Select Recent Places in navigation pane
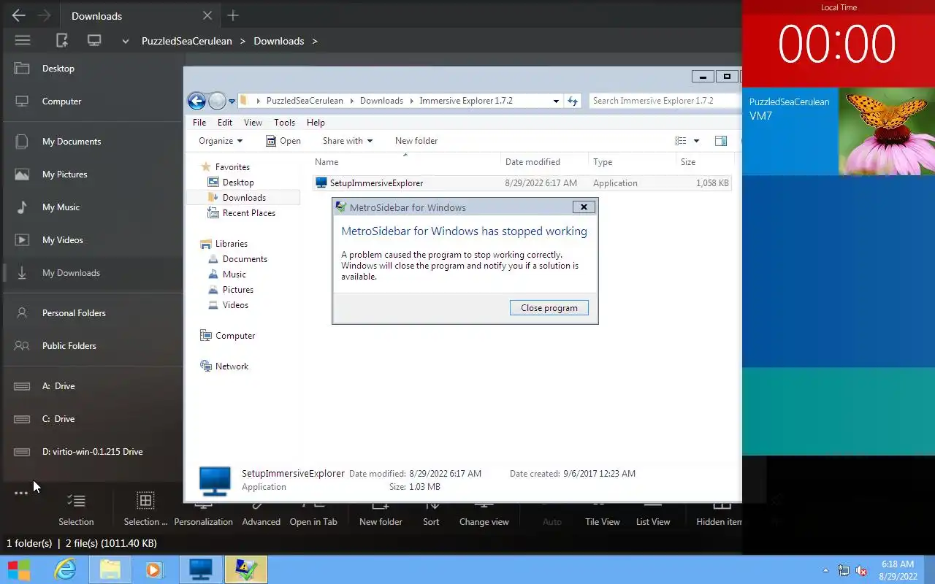This screenshot has height=584, width=935. tap(242, 213)
